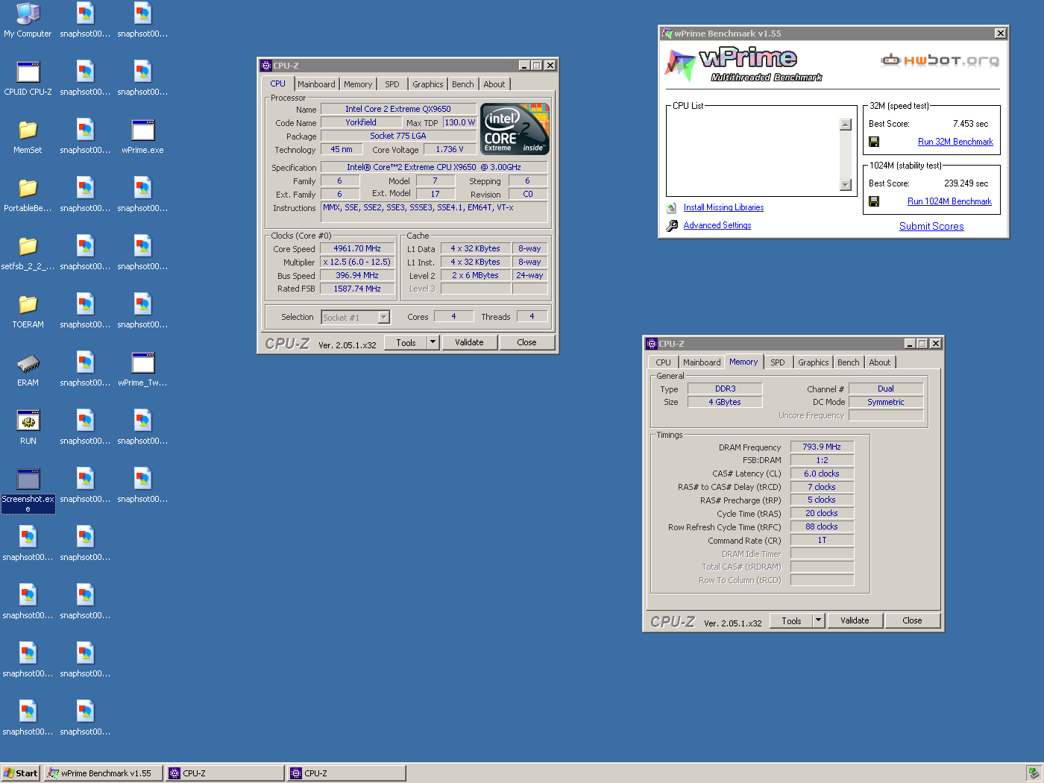
Task: Click the CAS# Latency value 6.0 clocks
Action: coord(822,474)
